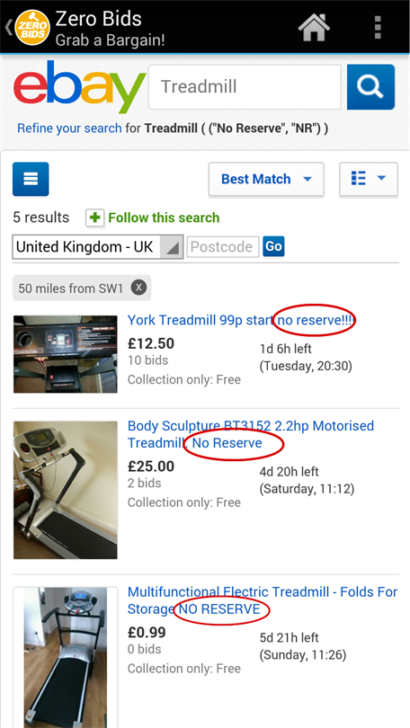
Task: Open United Kingdom - UK country selector
Action: click(x=97, y=246)
